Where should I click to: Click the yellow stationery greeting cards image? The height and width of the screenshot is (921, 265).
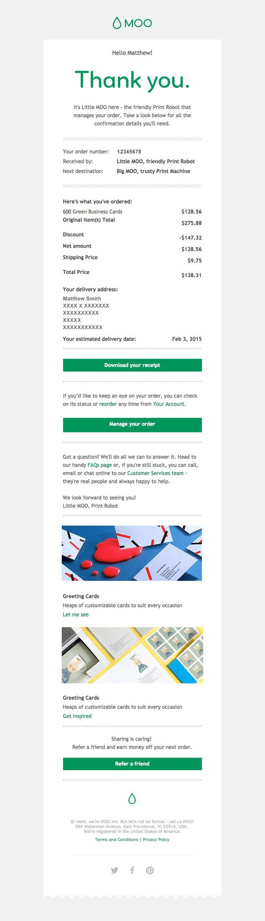point(132,654)
